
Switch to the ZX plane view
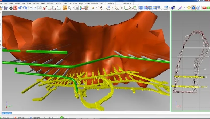[x=54, y=8]
